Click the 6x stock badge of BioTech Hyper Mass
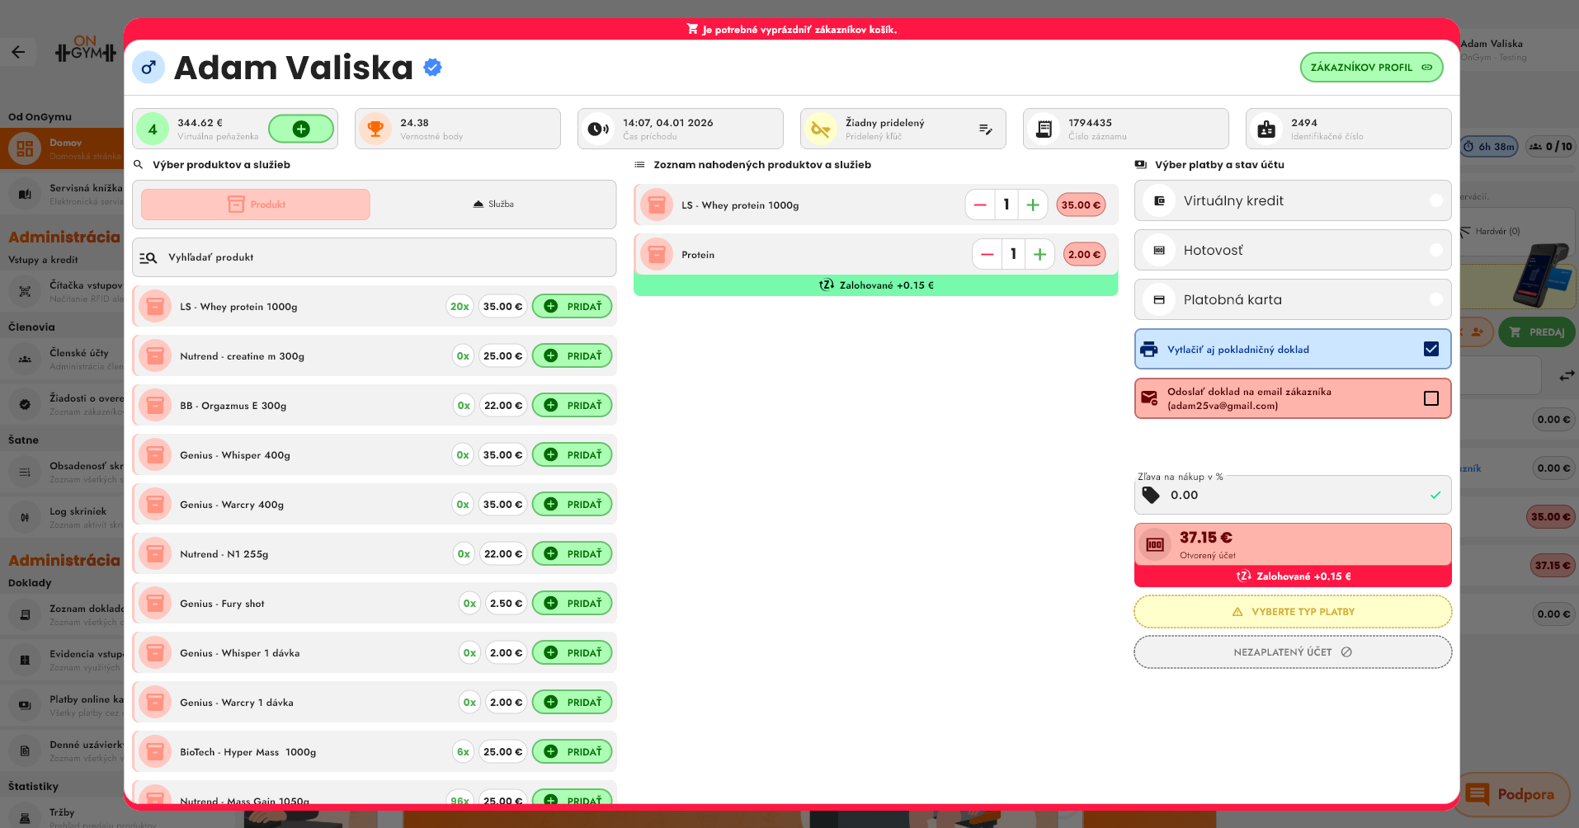Screen dimensions: 1579x828 pyautogui.click(x=464, y=751)
